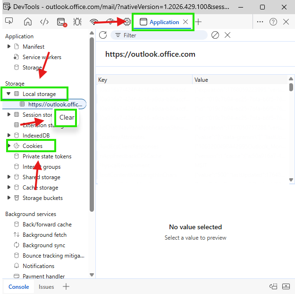
Task: Click the Value column header
Action: (x=240, y=80)
